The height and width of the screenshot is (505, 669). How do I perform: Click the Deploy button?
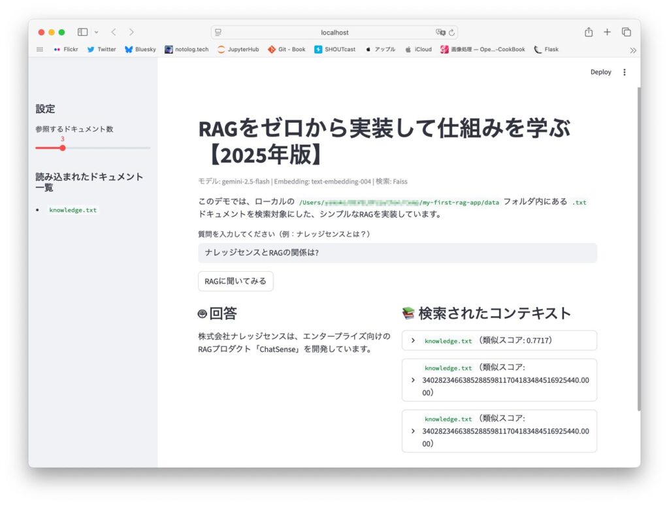pyautogui.click(x=600, y=73)
